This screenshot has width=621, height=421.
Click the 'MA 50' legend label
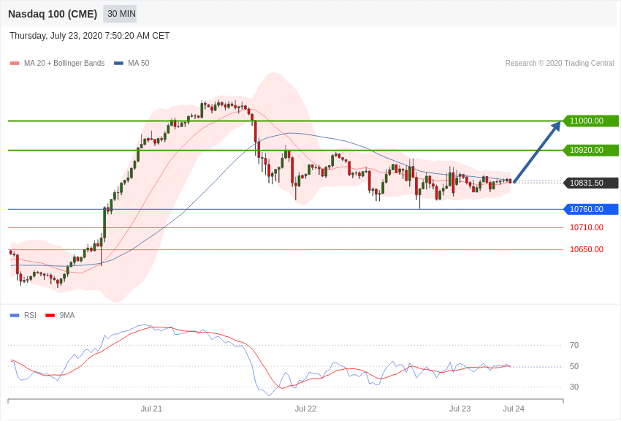point(139,63)
